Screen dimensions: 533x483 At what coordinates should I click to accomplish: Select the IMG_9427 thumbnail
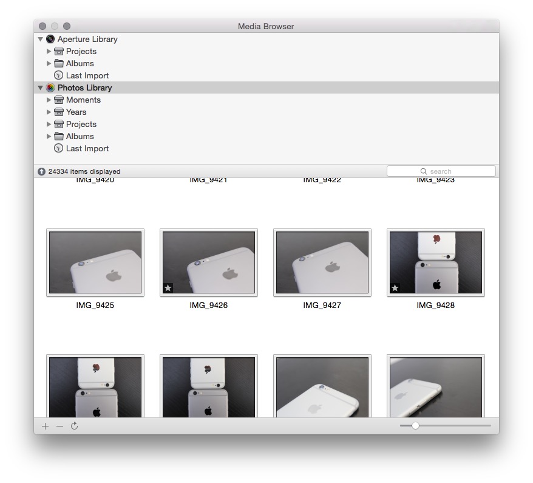(x=322, y=262)
